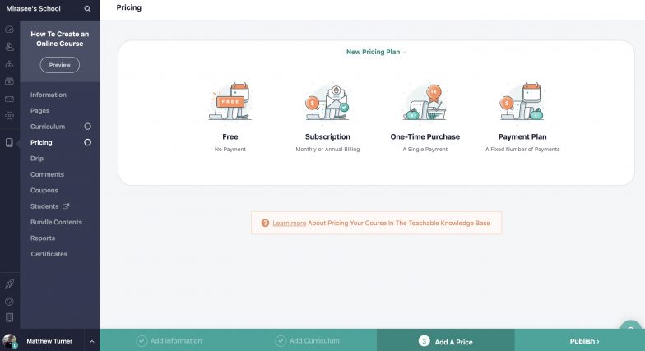Click the How To Create an Online Course title
The image size is (645, 351).
[x=59, y=39]
